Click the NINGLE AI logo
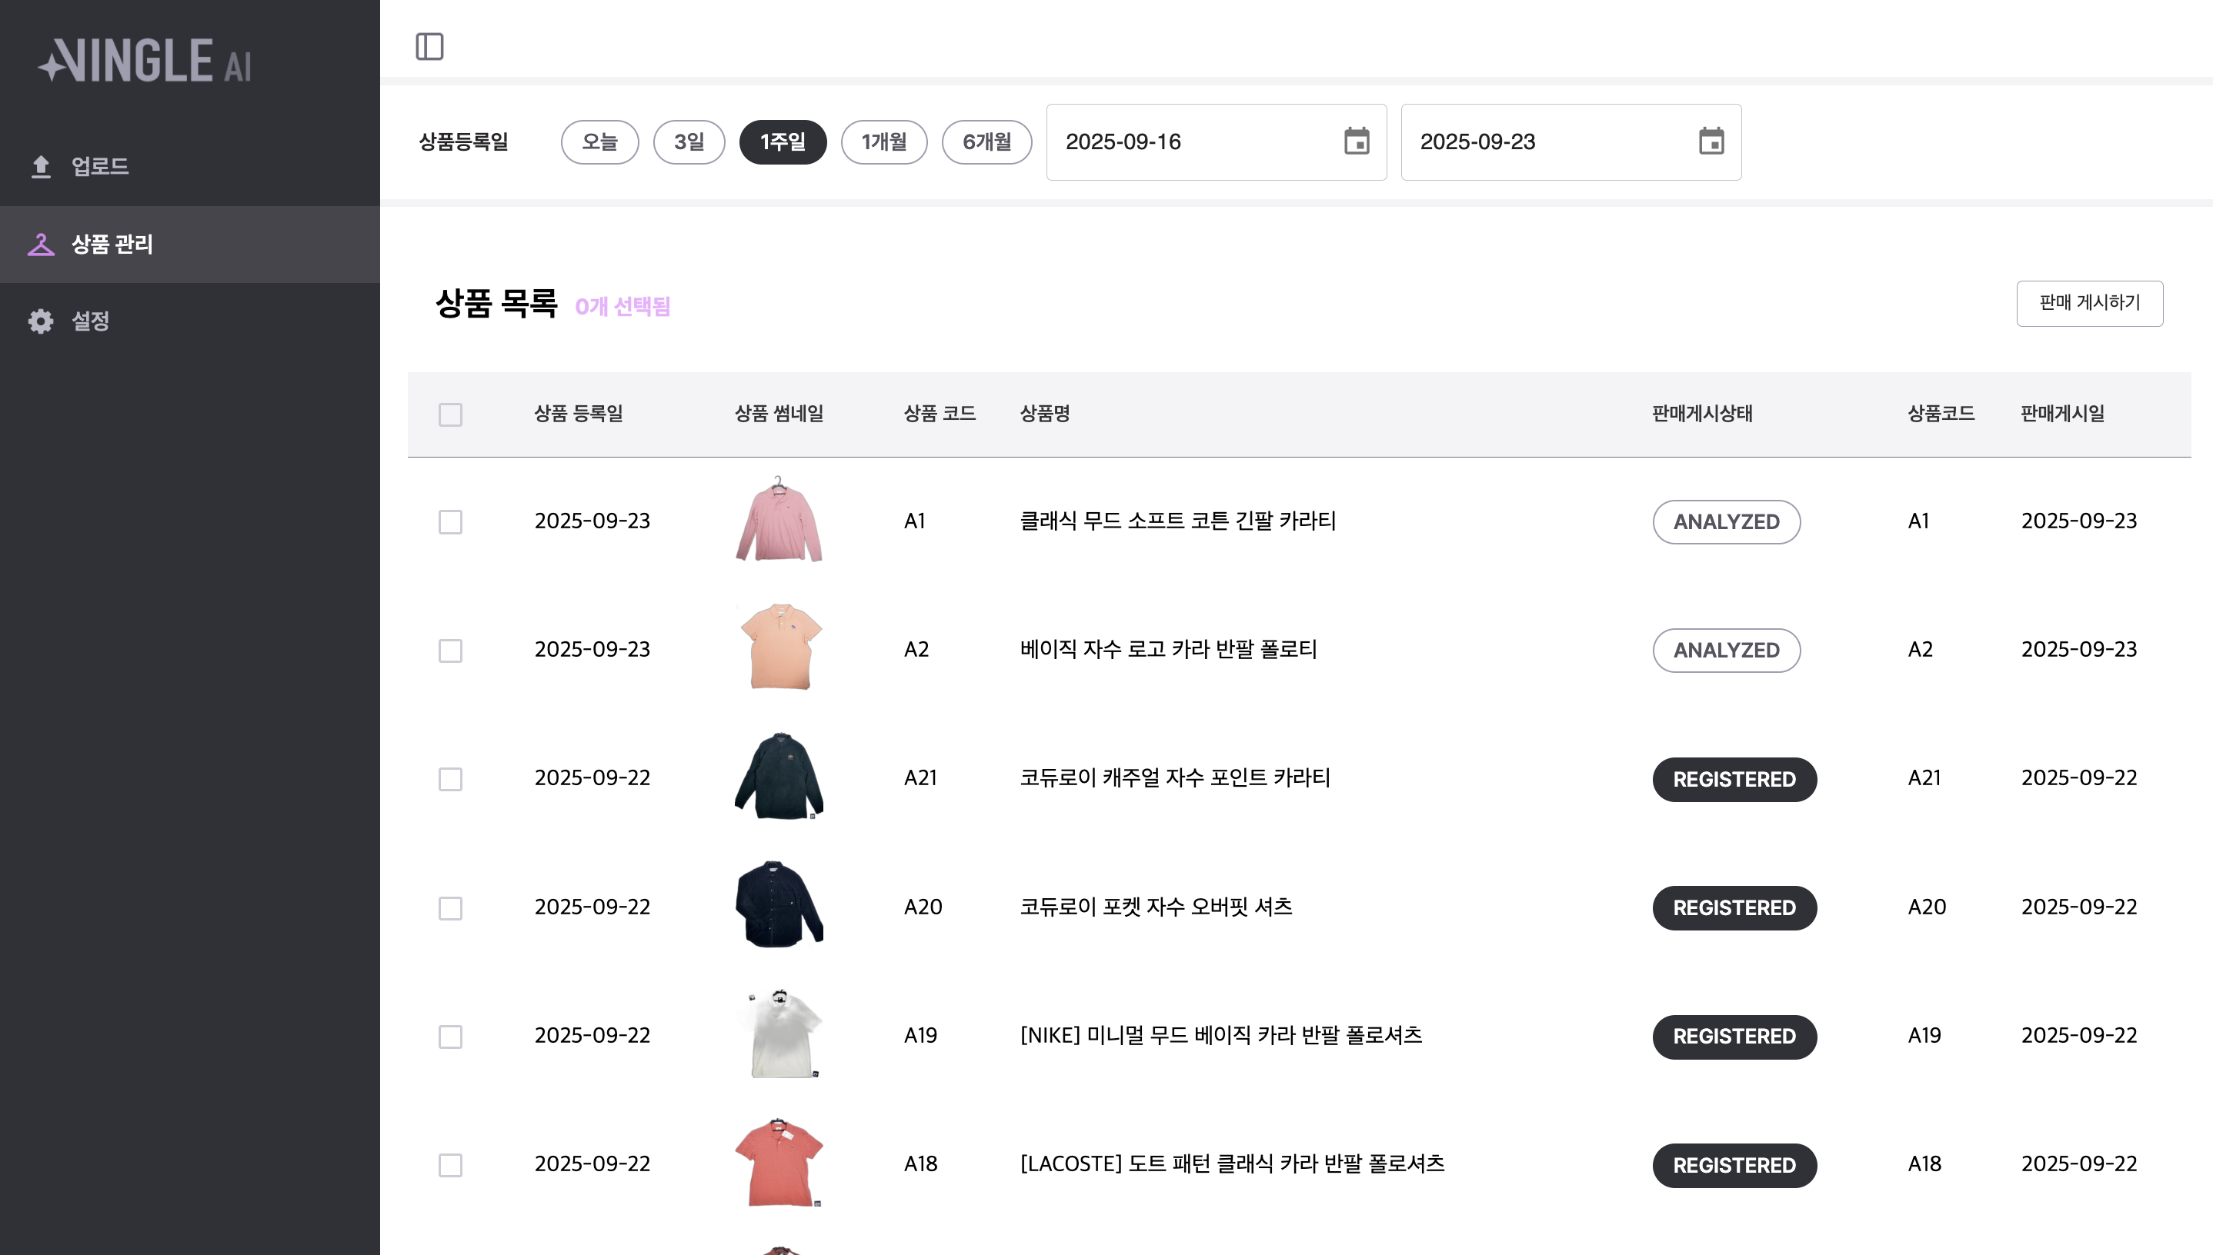2213x1255 pixels. point(145,60)
